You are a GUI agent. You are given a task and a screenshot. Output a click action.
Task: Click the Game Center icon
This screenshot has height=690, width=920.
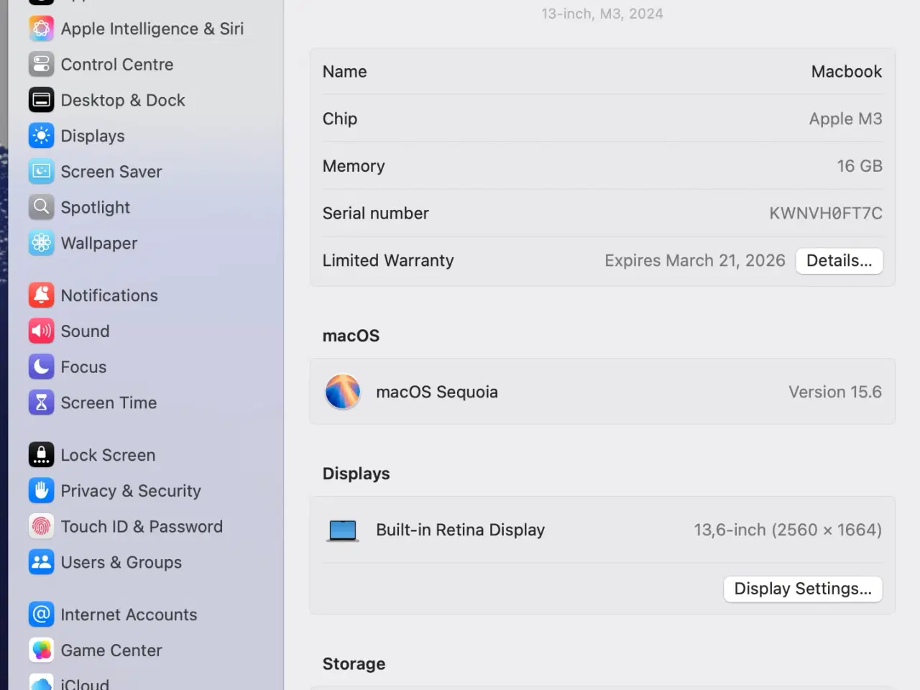coord(41,650)
